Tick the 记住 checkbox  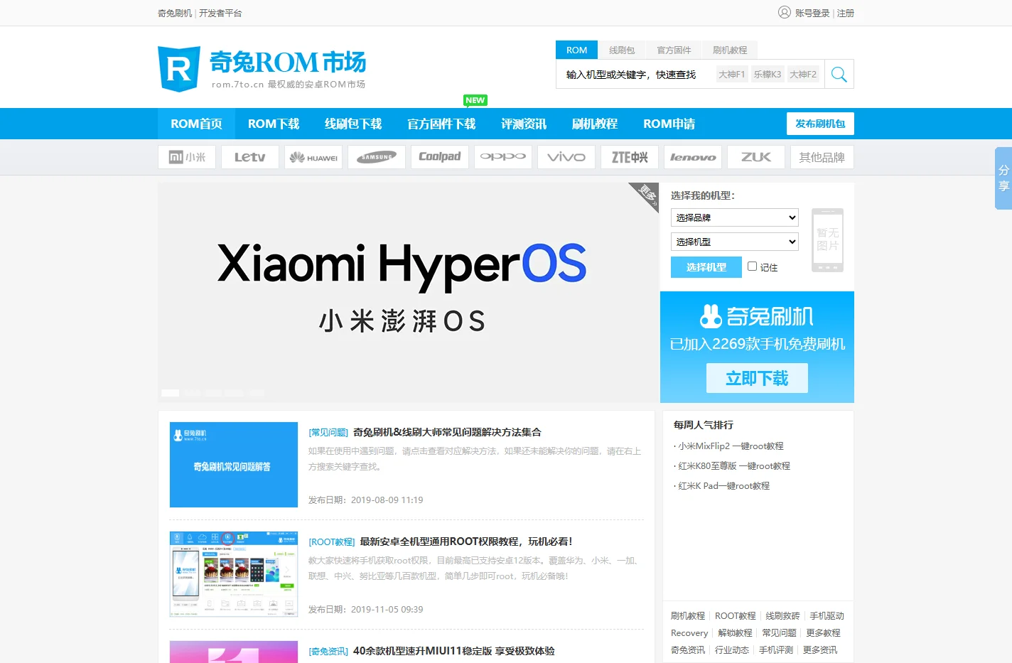[x=752, y=266]
